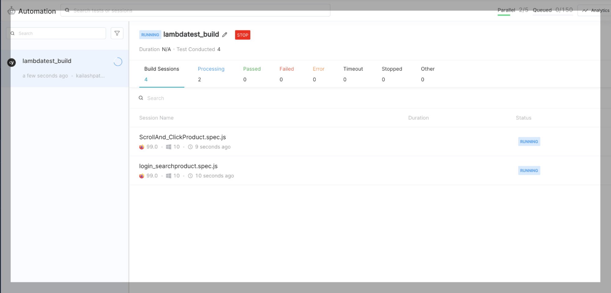611x293 pixels.
Task: Click the Windows 10 icon for login_searchproduct.spec.js
Action: pos(168,176)
